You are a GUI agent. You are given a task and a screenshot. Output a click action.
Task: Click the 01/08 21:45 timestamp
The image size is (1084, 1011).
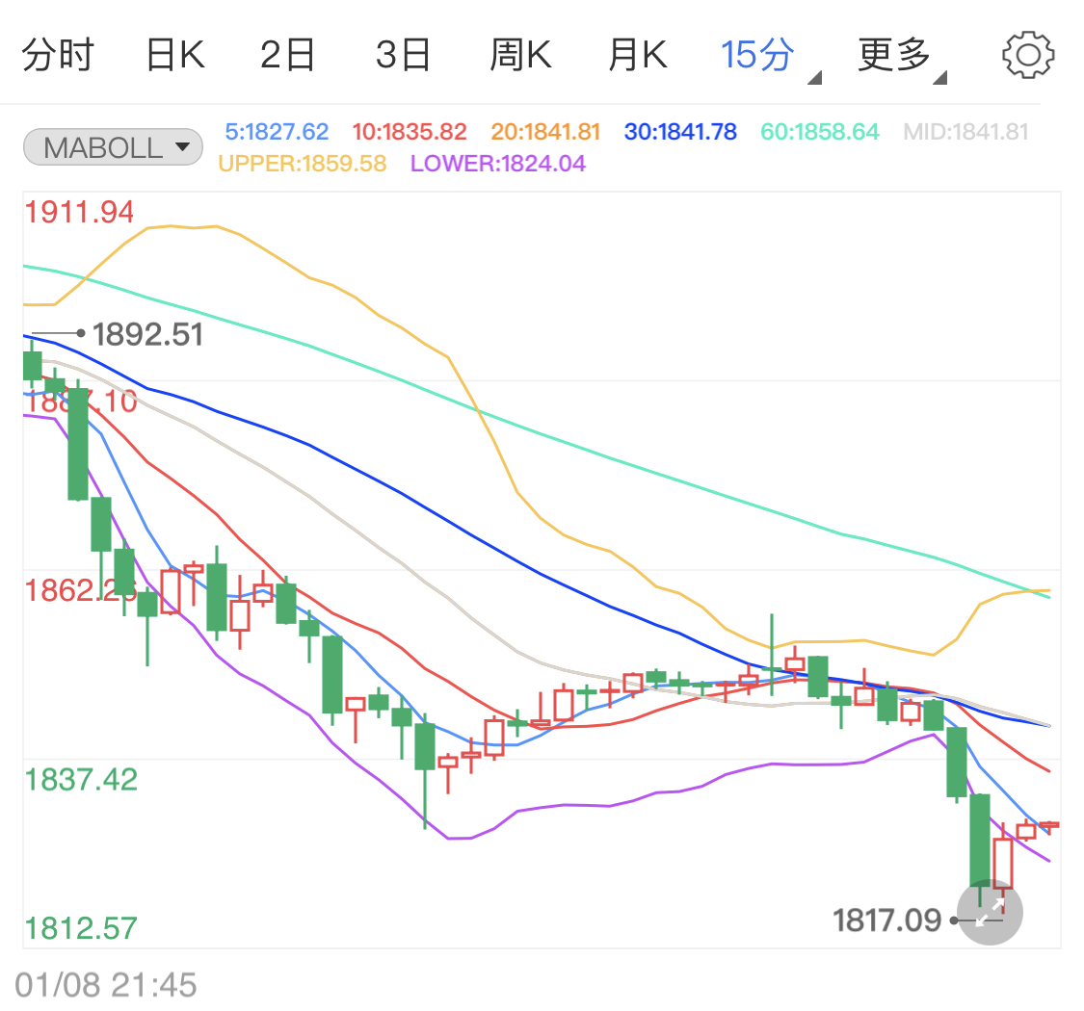pyautogui.click(x=106, y=985)
